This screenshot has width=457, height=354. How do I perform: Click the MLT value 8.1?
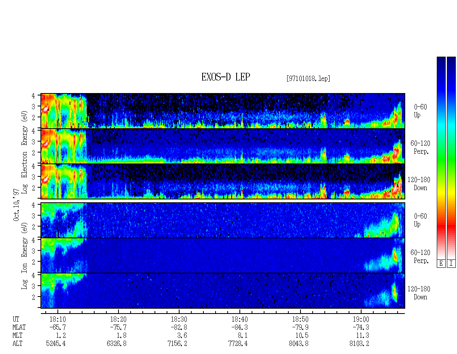[x=243, y=336]
